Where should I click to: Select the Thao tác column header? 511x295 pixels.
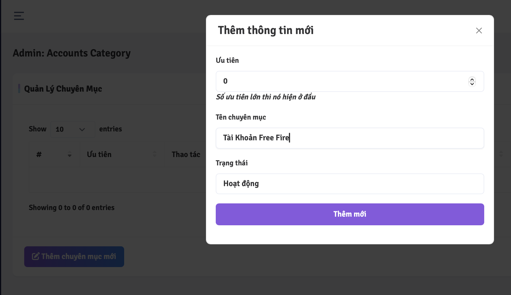pyautogui.click(x=186, y=154)
